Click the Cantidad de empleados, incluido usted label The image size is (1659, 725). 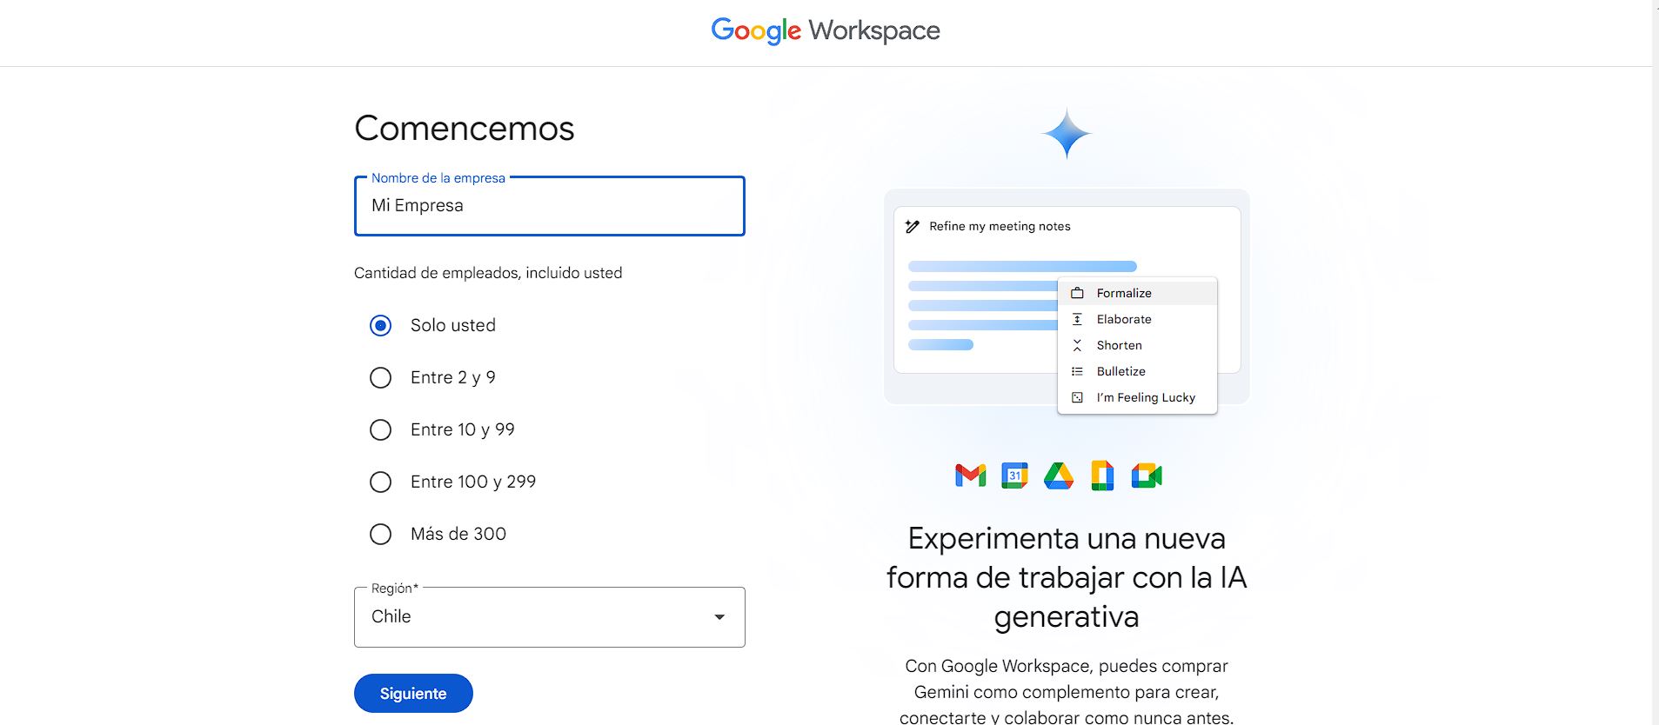pos(488,273)
